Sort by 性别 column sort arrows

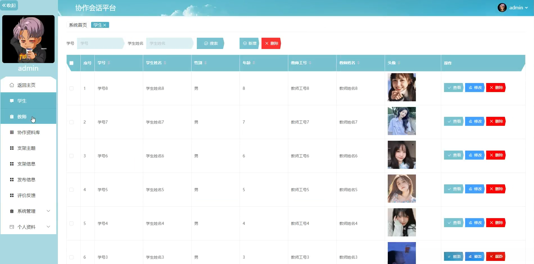(x=206, y=63)
